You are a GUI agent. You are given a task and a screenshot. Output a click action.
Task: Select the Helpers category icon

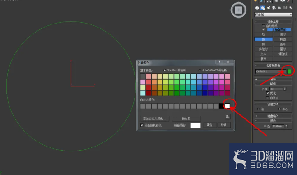(279, 8)
